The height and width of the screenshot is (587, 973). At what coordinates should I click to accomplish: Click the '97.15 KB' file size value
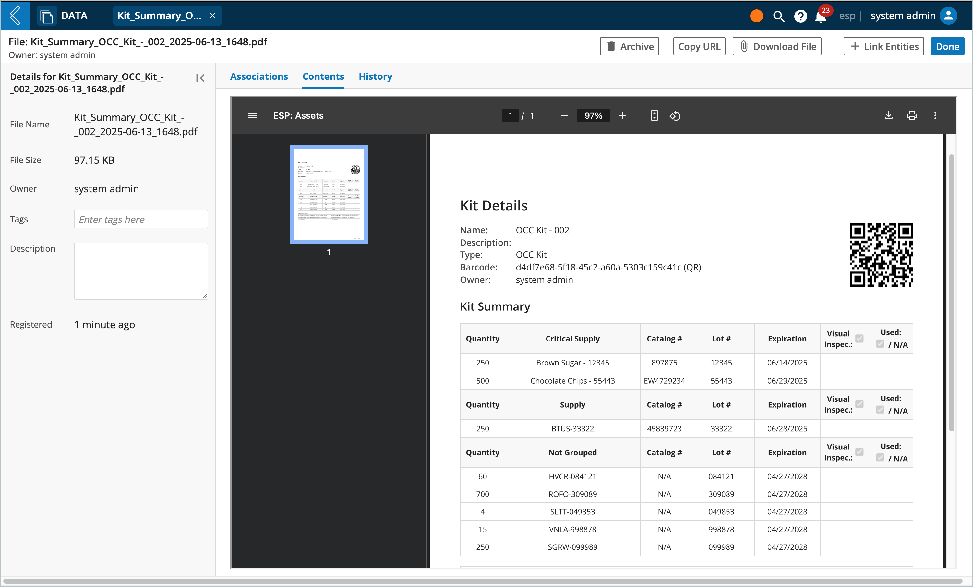point(94,160)
